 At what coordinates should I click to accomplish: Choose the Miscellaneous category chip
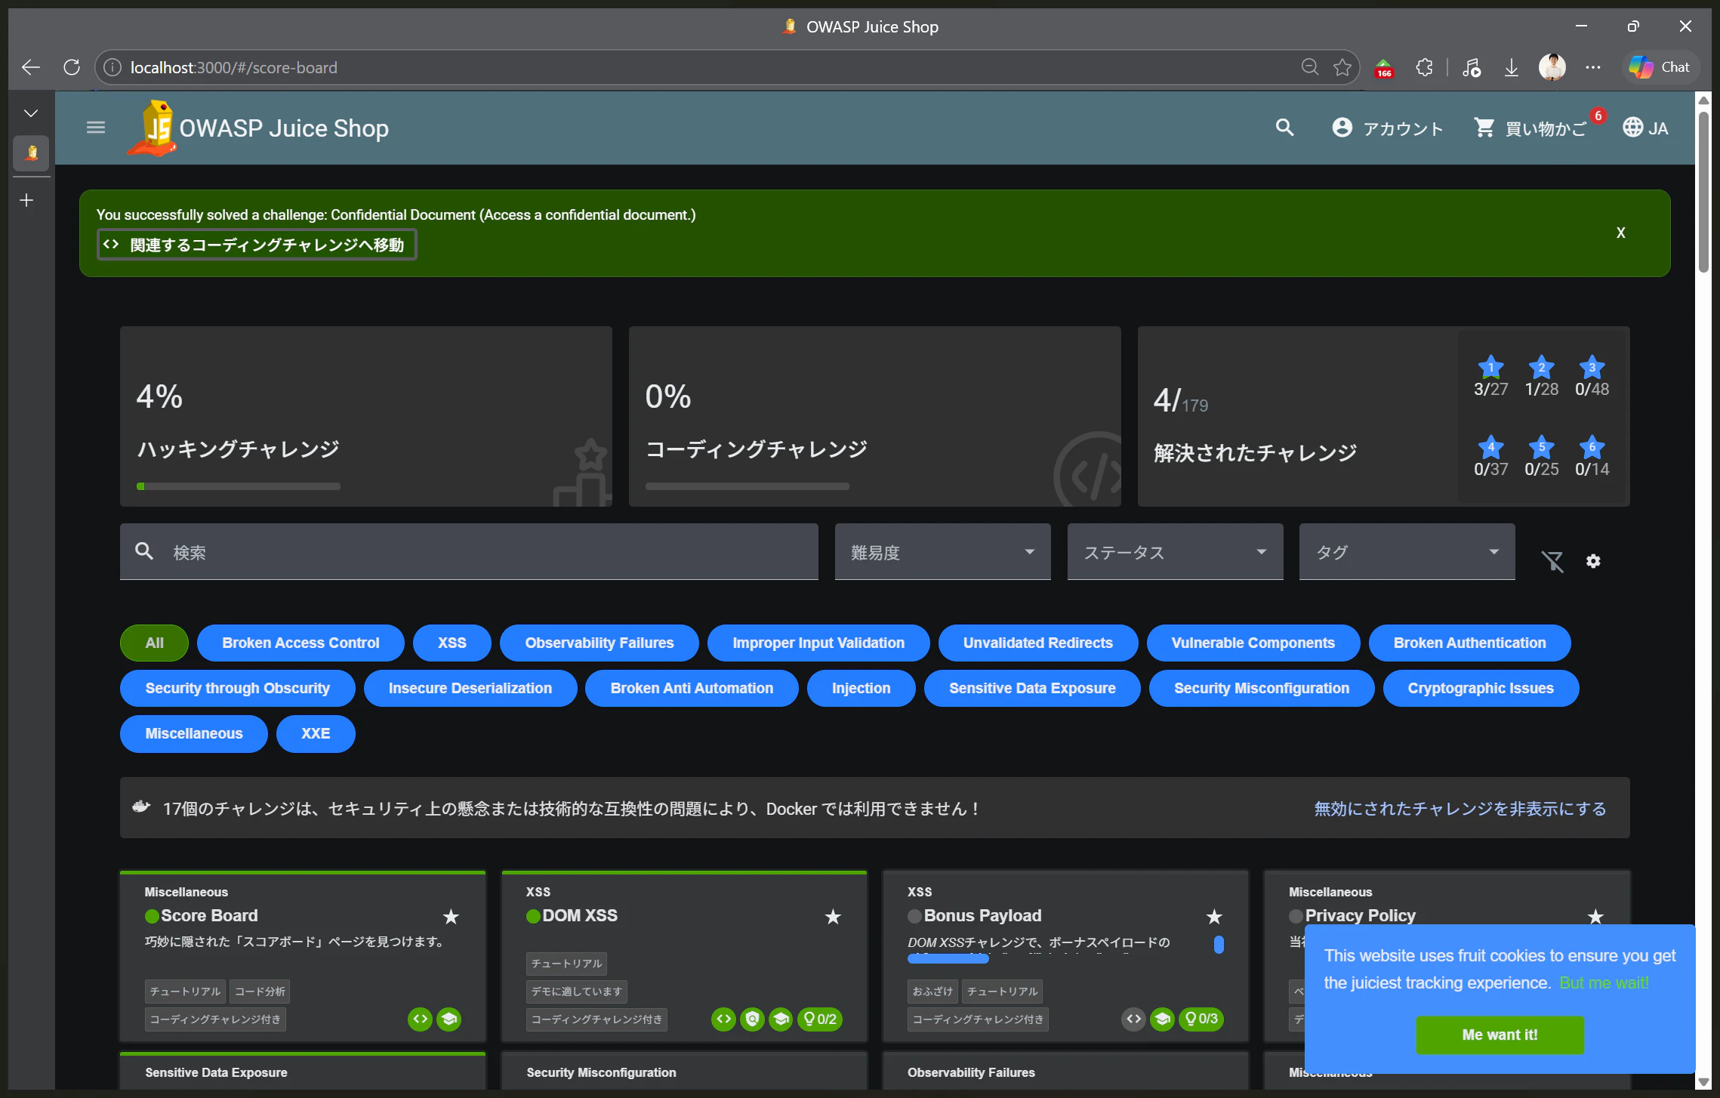tap(194, 733)
